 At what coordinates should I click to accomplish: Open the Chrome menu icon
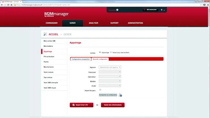tap(208, 5)
